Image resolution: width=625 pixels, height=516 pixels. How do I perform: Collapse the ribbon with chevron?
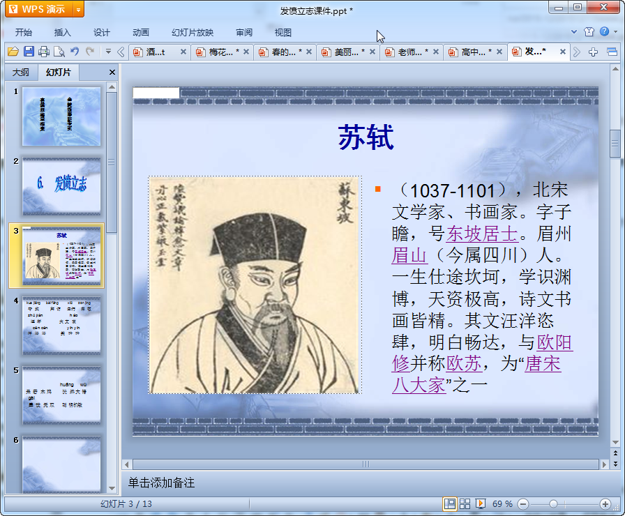point(574,32)
